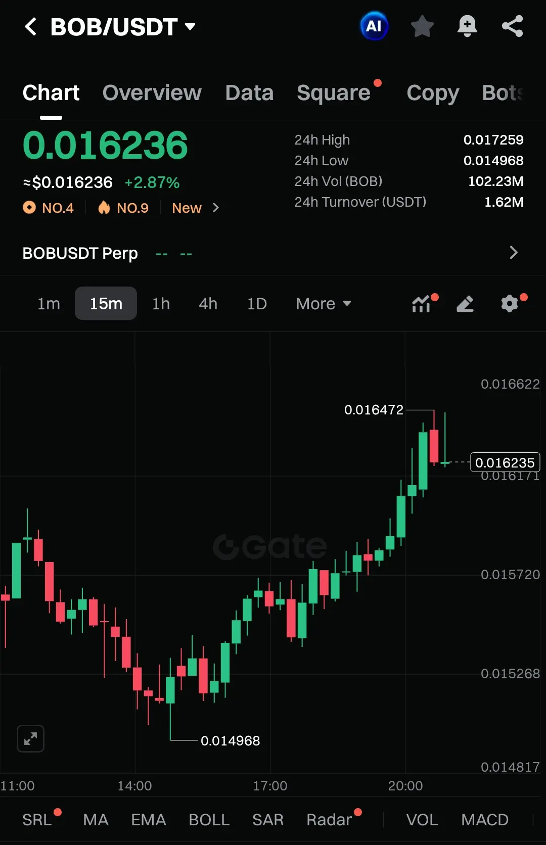Open chart indicators icon
546x845 pixels.
pos(422,304)
